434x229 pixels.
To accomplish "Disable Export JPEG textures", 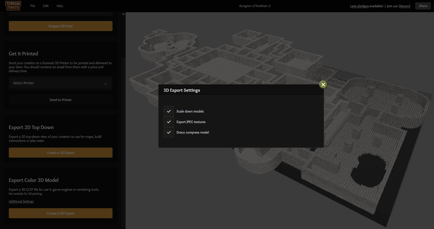I will [169, 122].
